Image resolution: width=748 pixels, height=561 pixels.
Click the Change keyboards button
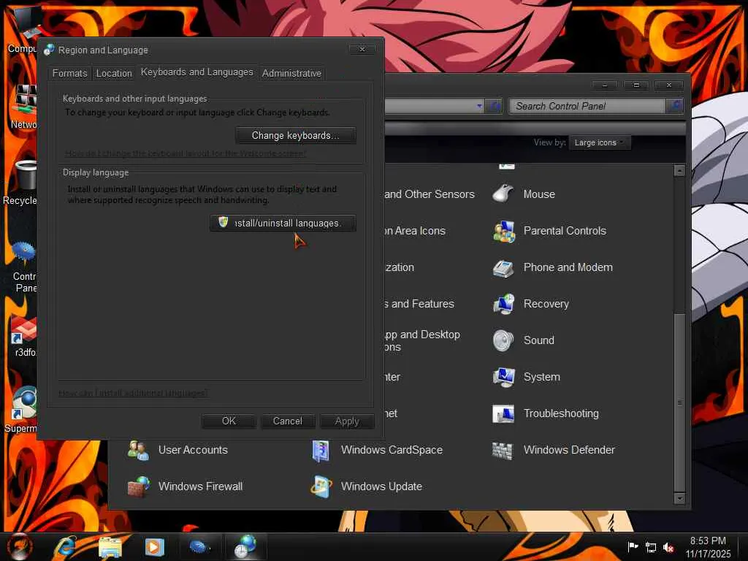[x=295, y=135]
